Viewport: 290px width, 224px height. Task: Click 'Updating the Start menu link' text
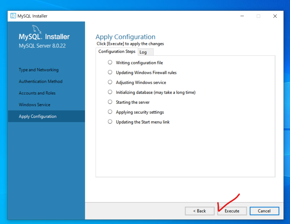pos(142,122)
